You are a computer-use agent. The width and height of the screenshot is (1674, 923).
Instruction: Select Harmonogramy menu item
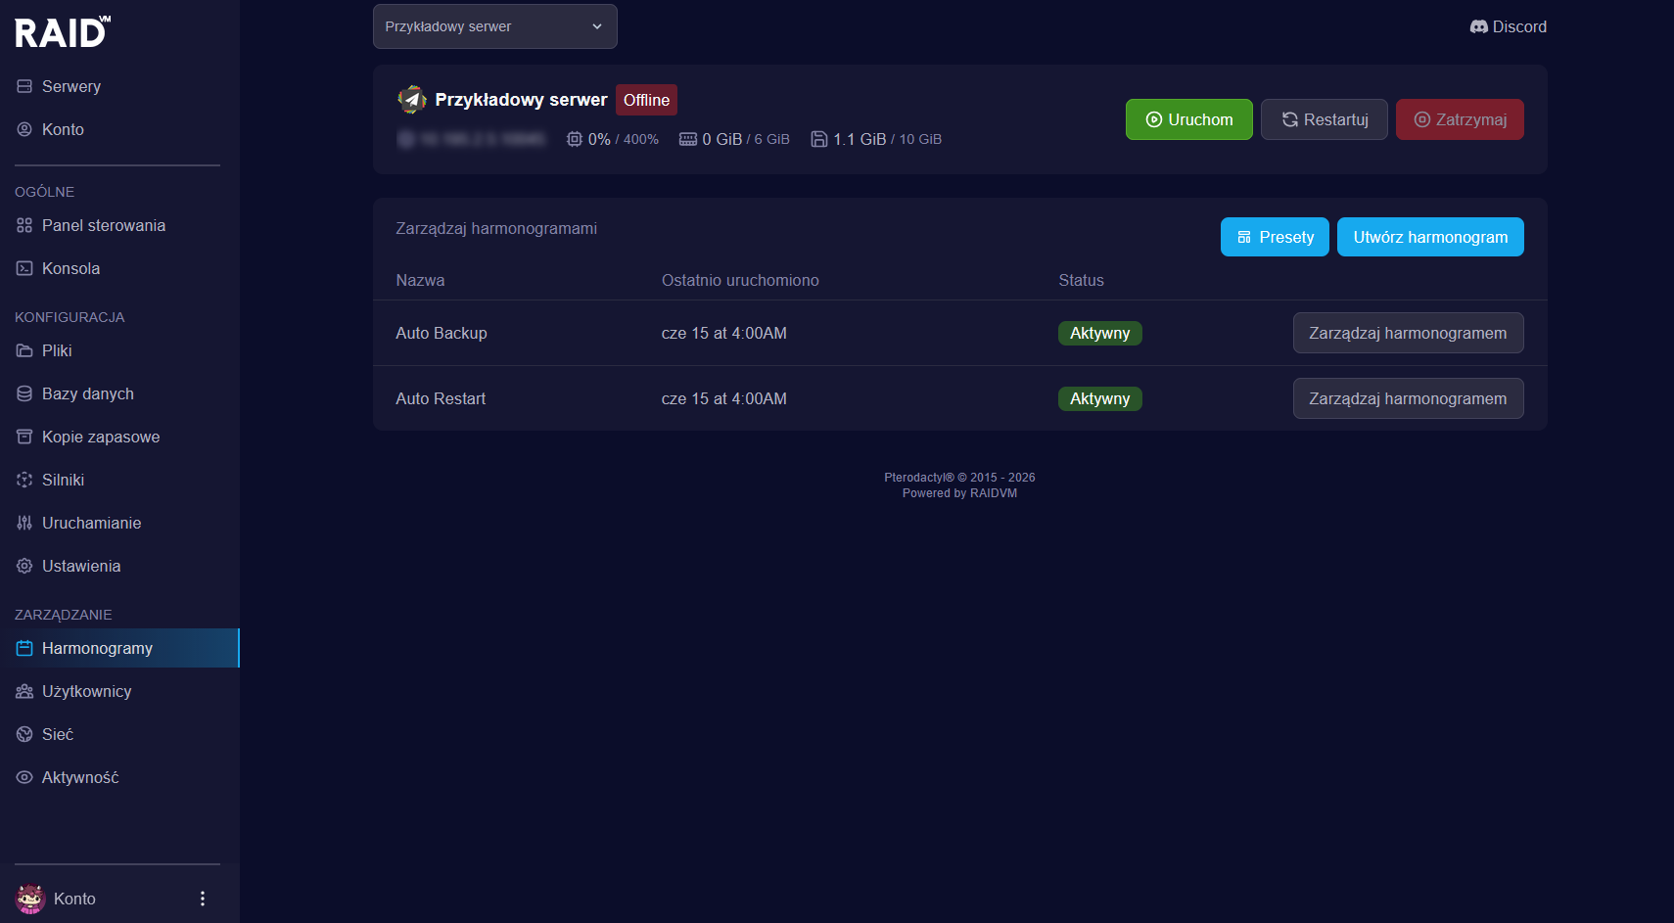[119, 648]
